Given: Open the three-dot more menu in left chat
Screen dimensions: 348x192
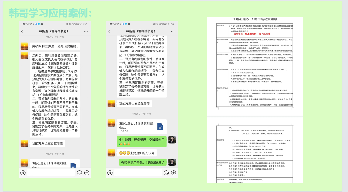Looking at the screenshot, I should (86, 31).
